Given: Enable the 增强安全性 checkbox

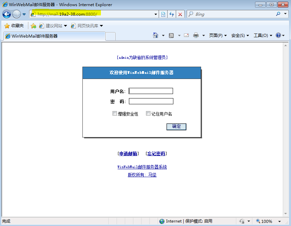Looking at the screenshot, I should pos(115,114).
